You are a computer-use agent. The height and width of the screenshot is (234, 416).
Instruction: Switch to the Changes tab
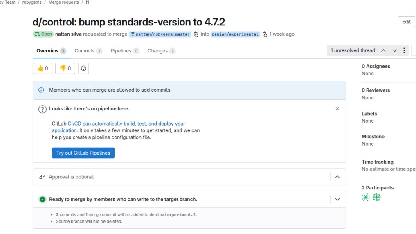161,51
